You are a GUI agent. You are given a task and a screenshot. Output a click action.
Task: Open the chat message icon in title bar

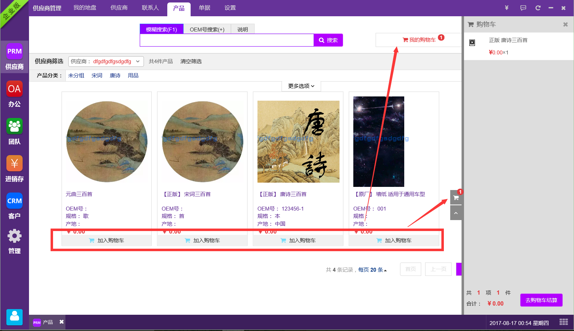click(x=523, y=8)
